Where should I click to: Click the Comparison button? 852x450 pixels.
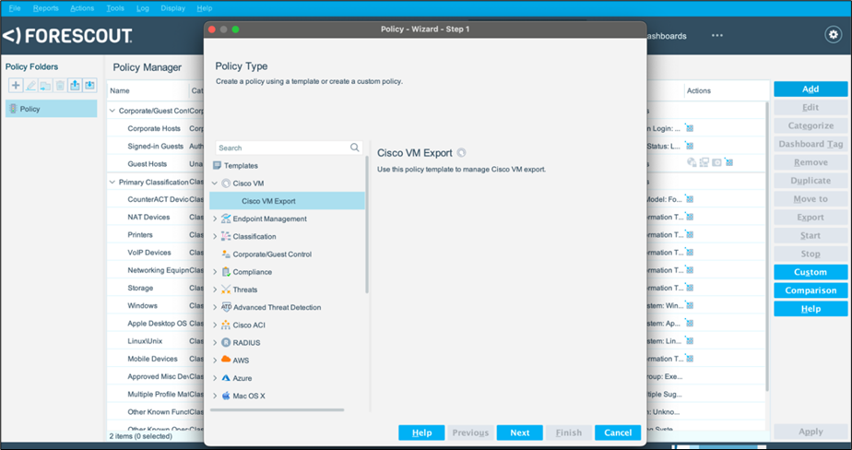click(811, 290)
